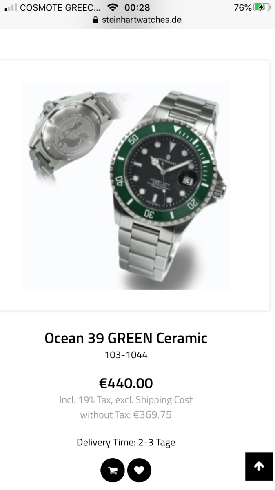275x490 pixels.
Task: Save the watch with the heart icon
Action: click(x=139, y=470)
